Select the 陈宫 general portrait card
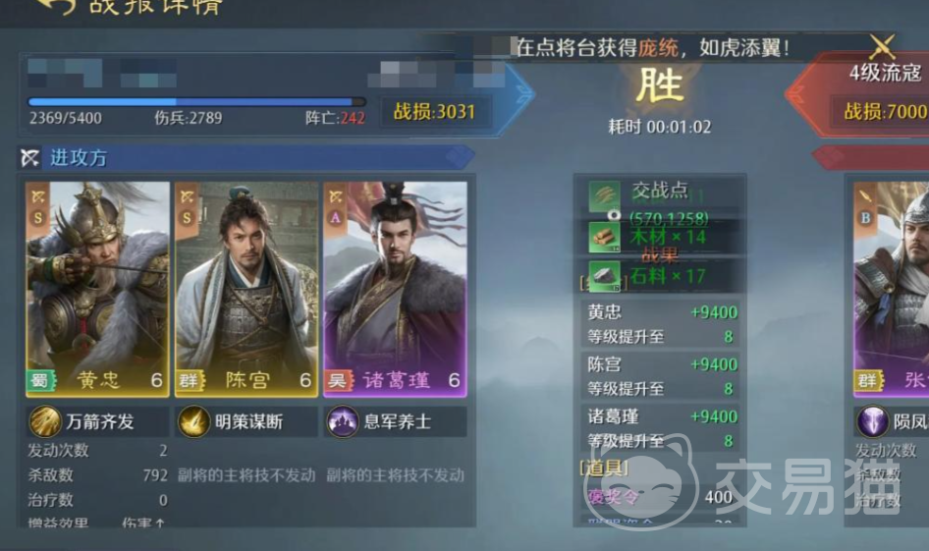929x551 pixels. (246, 289)
